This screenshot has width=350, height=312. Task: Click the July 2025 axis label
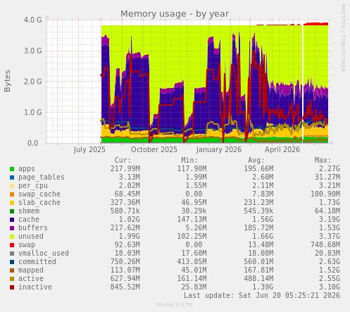coord(89,150)
